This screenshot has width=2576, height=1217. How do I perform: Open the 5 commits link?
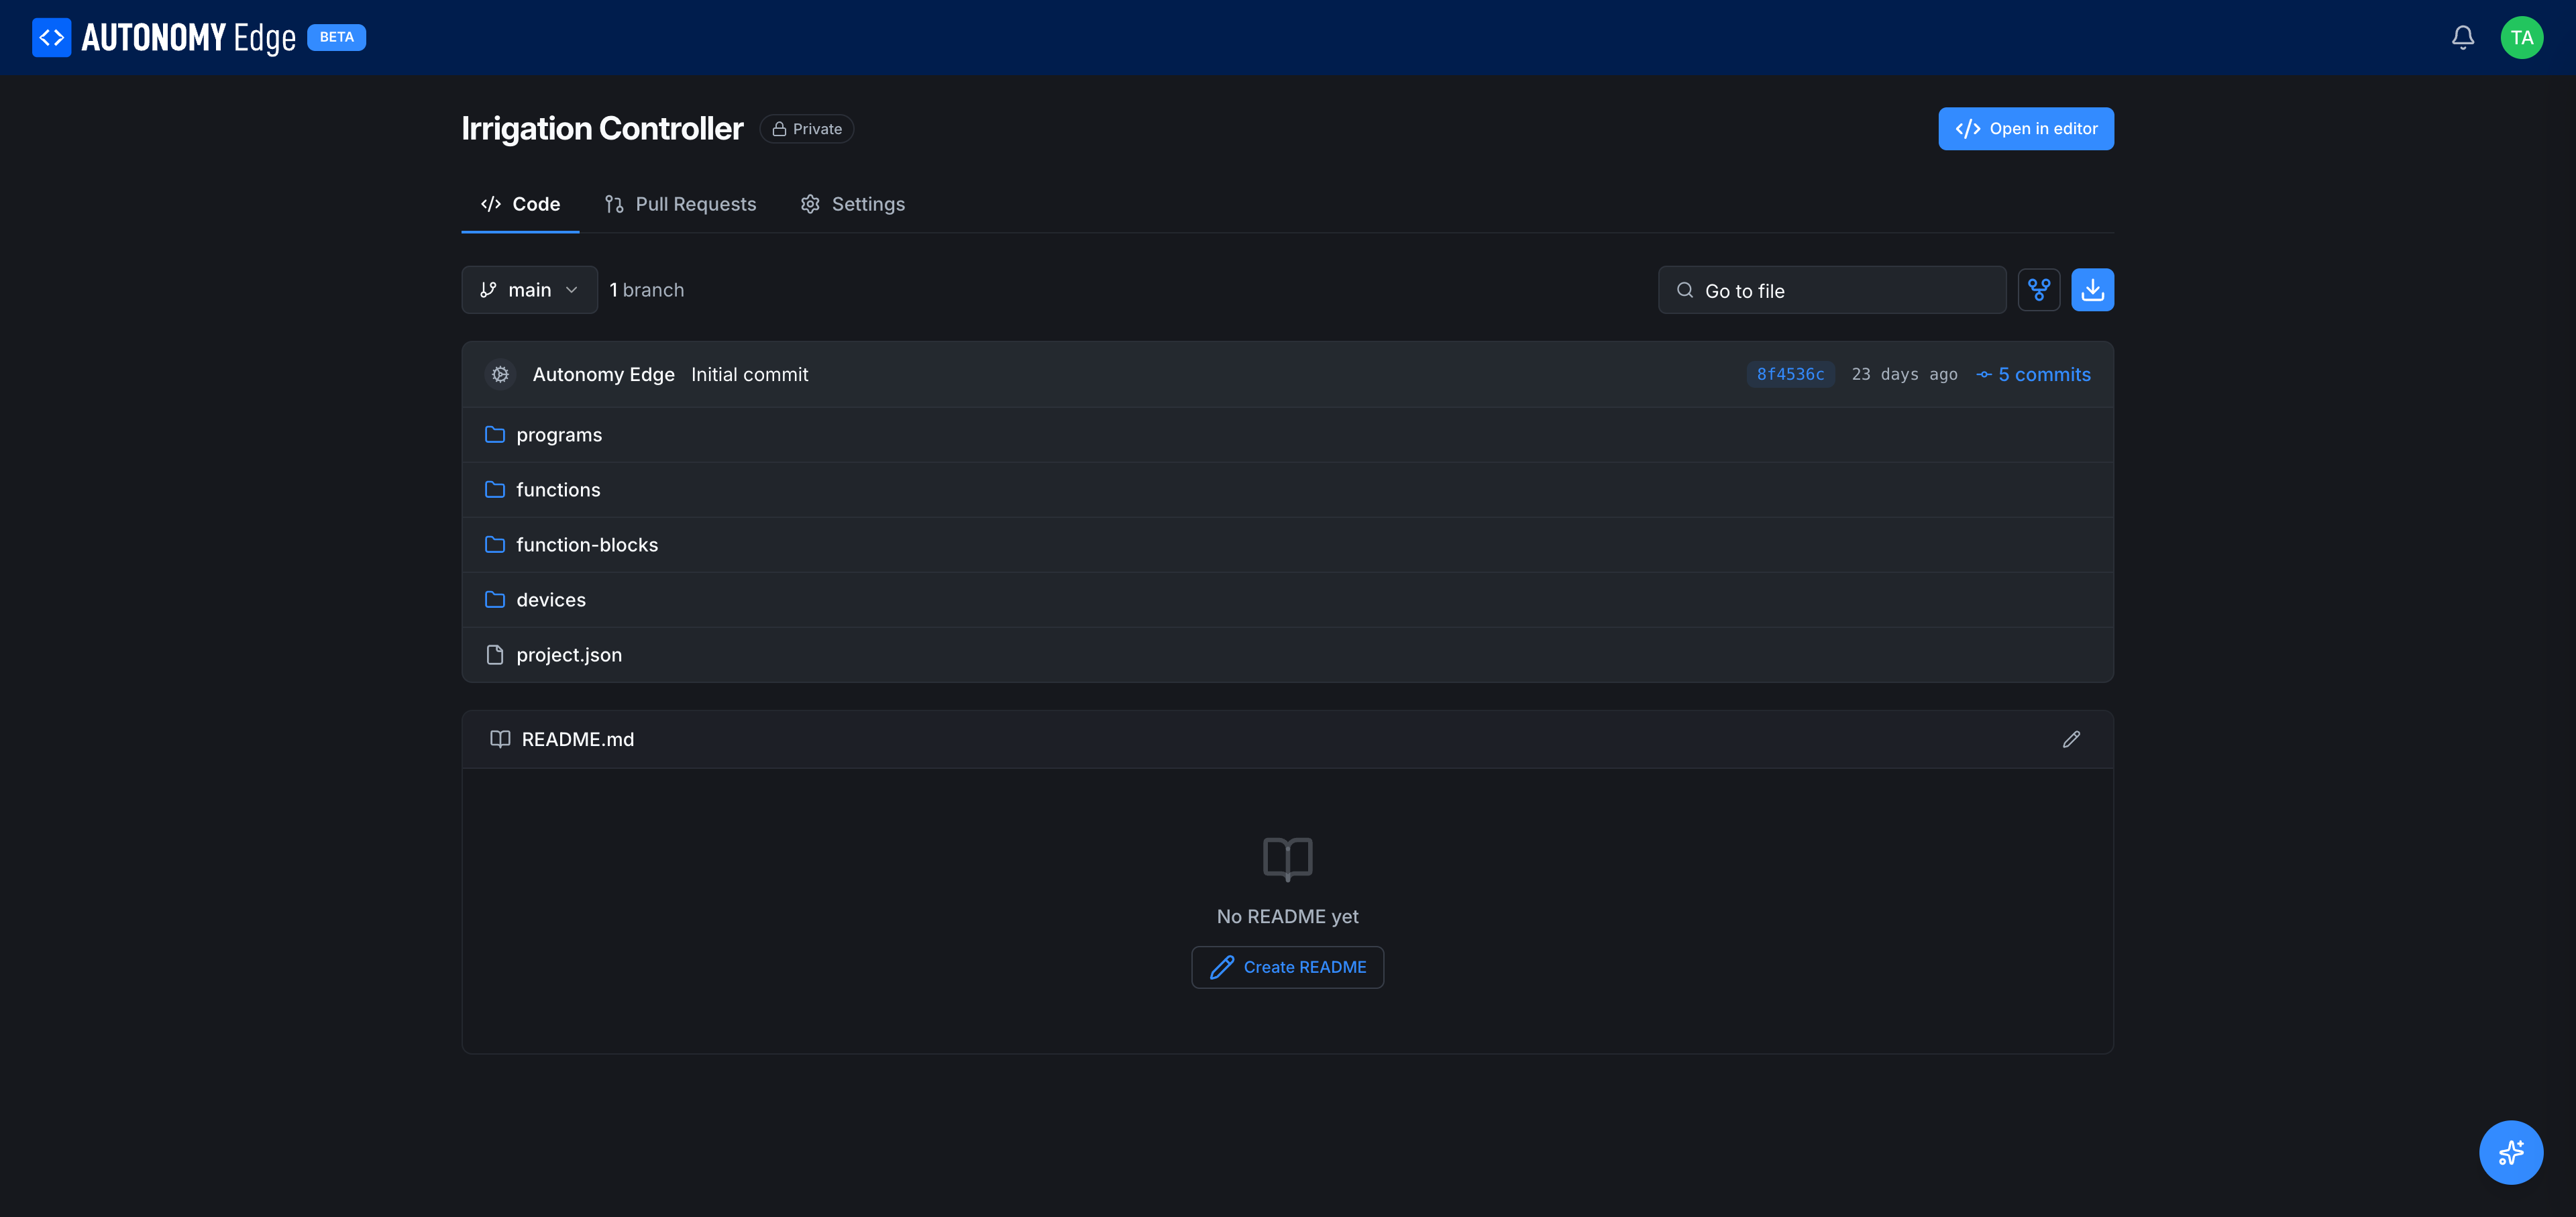[x=2033, y=374]
